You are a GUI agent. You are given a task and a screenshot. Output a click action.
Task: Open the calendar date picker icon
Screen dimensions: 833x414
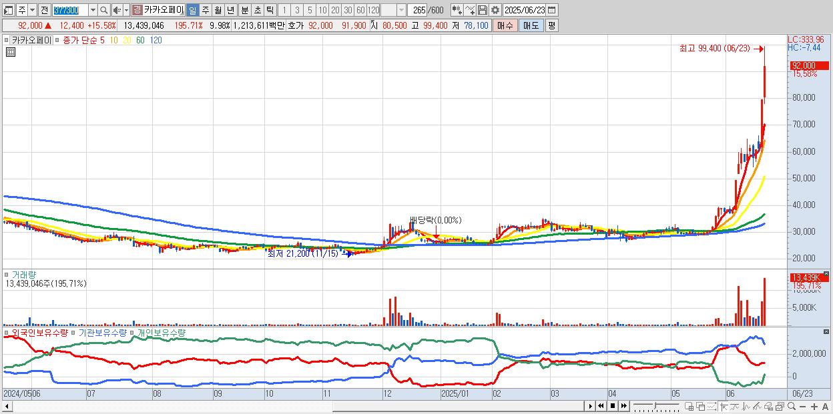pyautogui.click(x=552, y=10)
